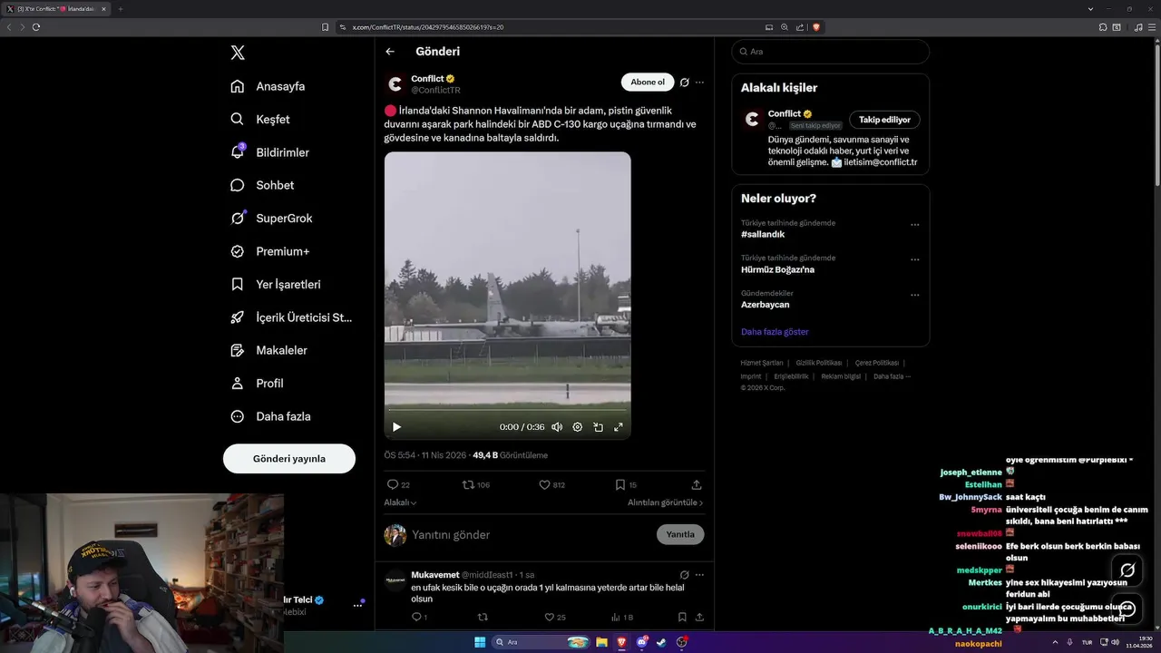This screenshot has height=653, width=1161.
Task: Click the browser address bar URL
Action: 428,27
